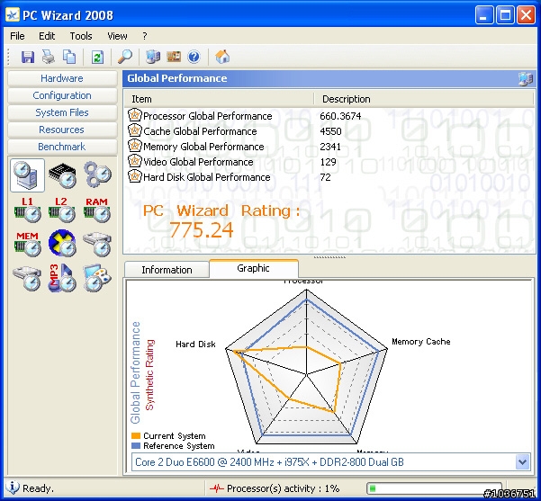Click the computer icon in Global Performance header
This screenshot has height=501, width=541.
tap(526, 78)
